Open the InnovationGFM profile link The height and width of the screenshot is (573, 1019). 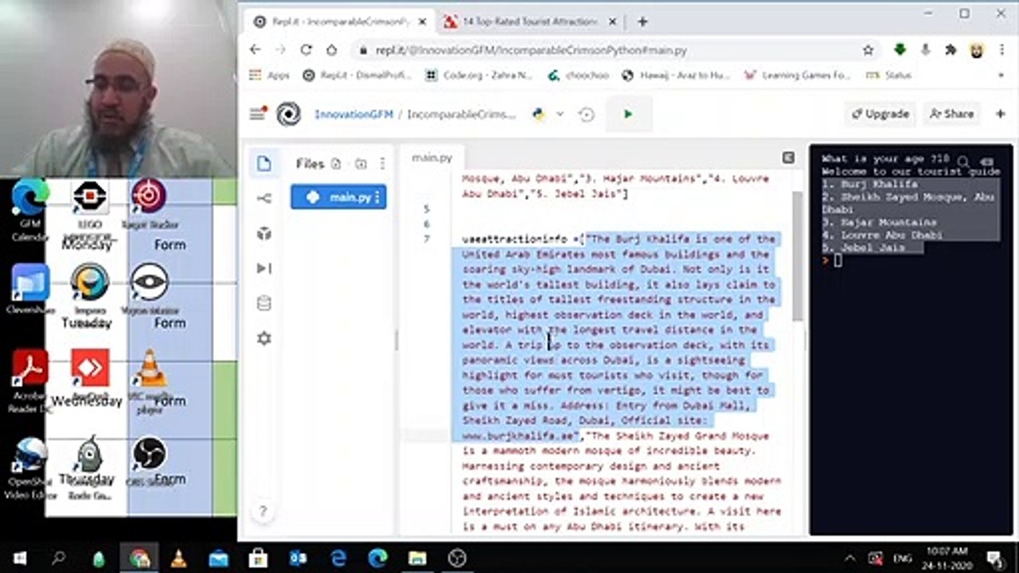pos(353,114)
